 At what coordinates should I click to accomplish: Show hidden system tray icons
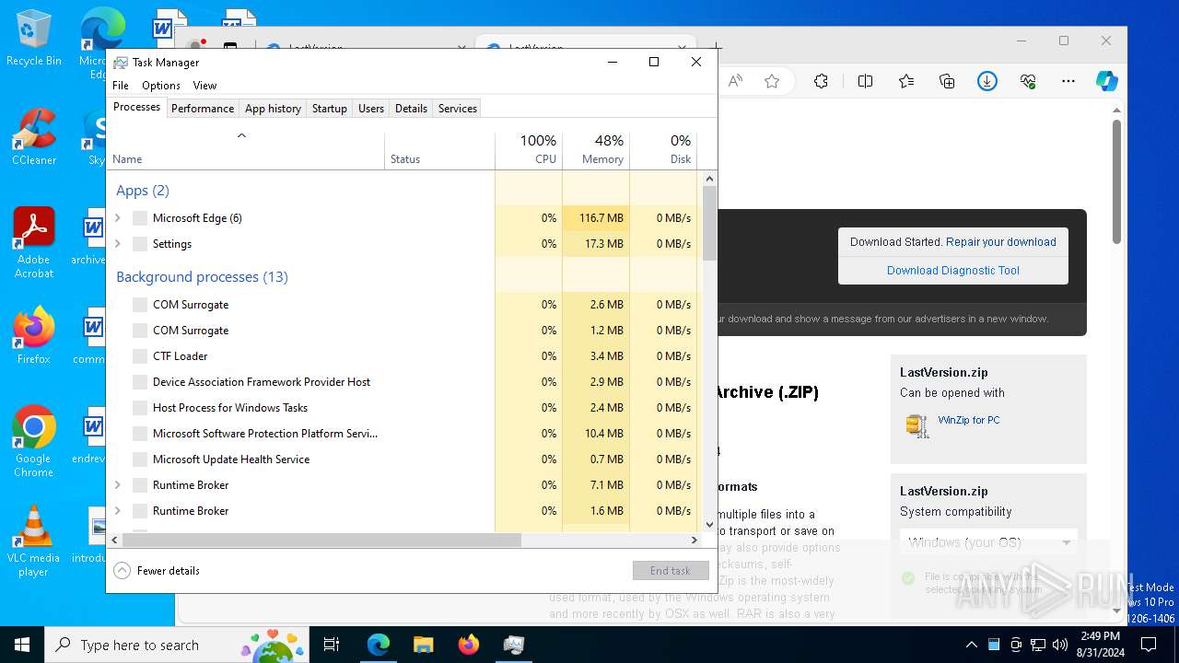coord(972,645)
